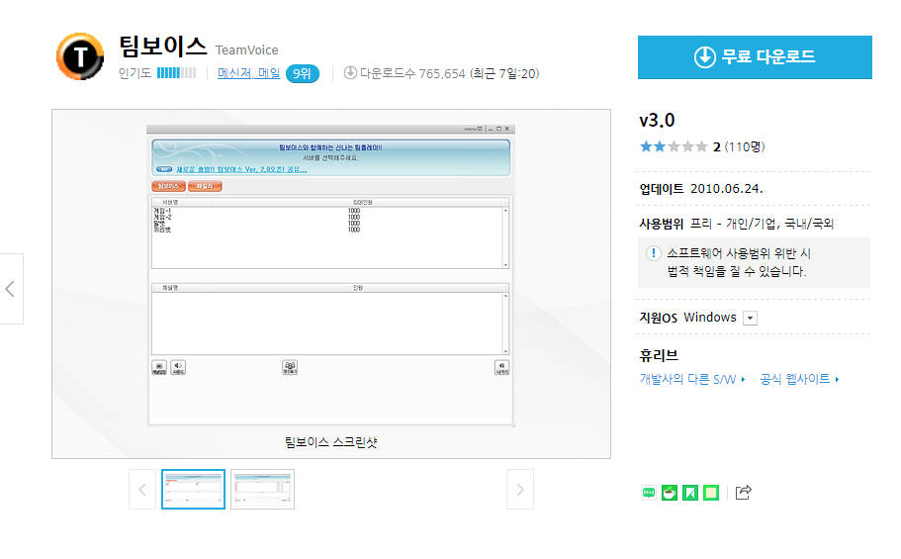The image size is (901, 559).
Task: Select the first screenshot thumbnail
Action: [193, 490]
